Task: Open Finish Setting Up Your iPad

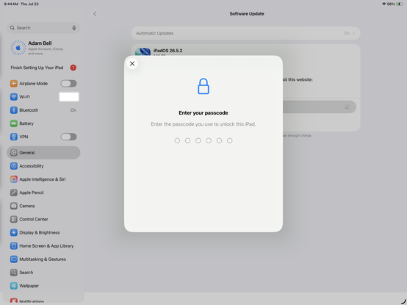Action: (43, 68)
